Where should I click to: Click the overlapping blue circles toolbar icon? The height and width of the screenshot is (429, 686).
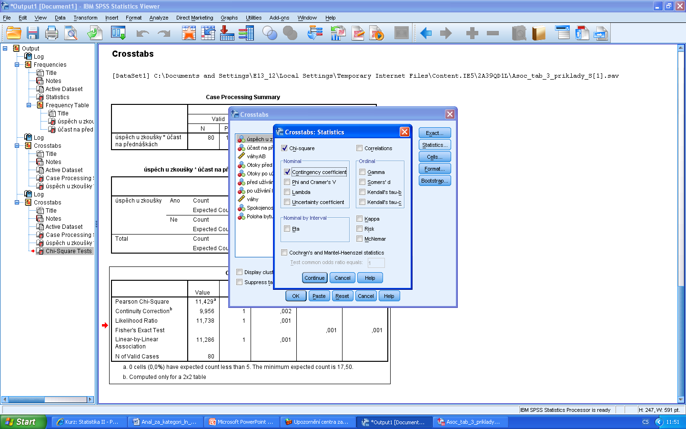(x=270, y=33)
